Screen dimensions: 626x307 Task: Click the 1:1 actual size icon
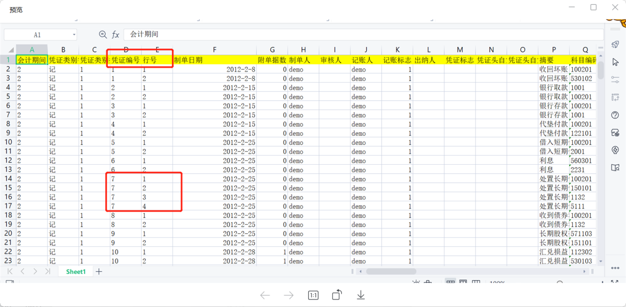point(313,295)
